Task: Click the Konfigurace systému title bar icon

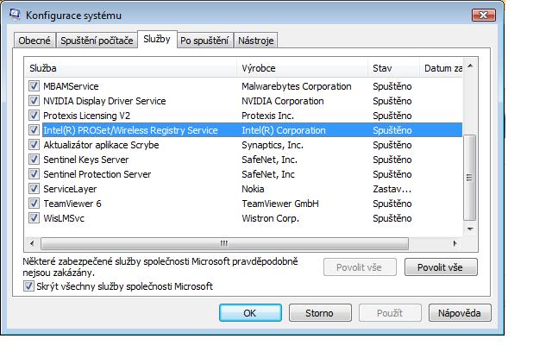Action: click(x=15, y=15)
